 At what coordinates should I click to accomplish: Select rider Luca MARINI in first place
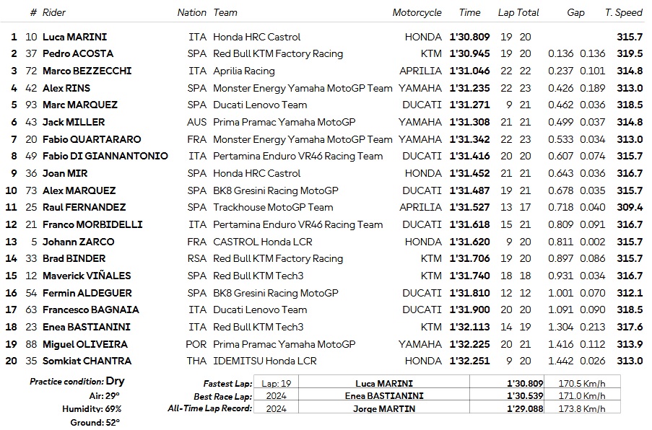point(74,37)
